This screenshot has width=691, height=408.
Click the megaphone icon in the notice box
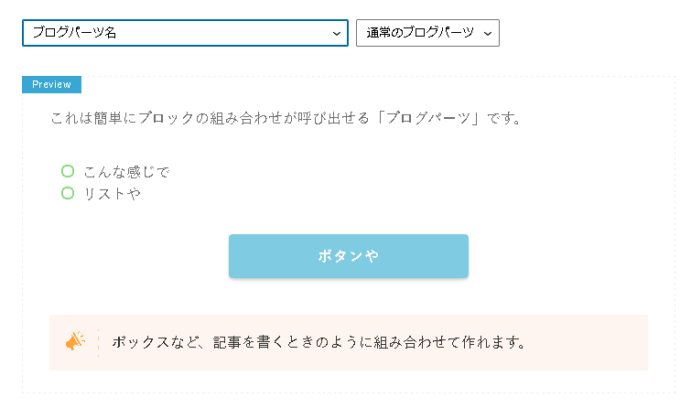coord(75,341)
